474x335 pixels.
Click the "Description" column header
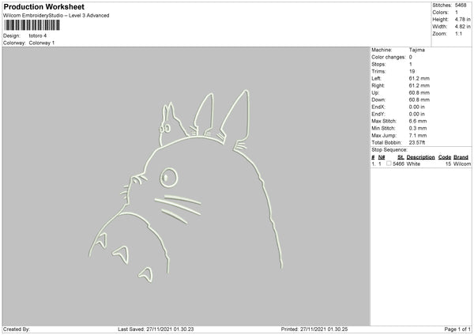[420, 157]
